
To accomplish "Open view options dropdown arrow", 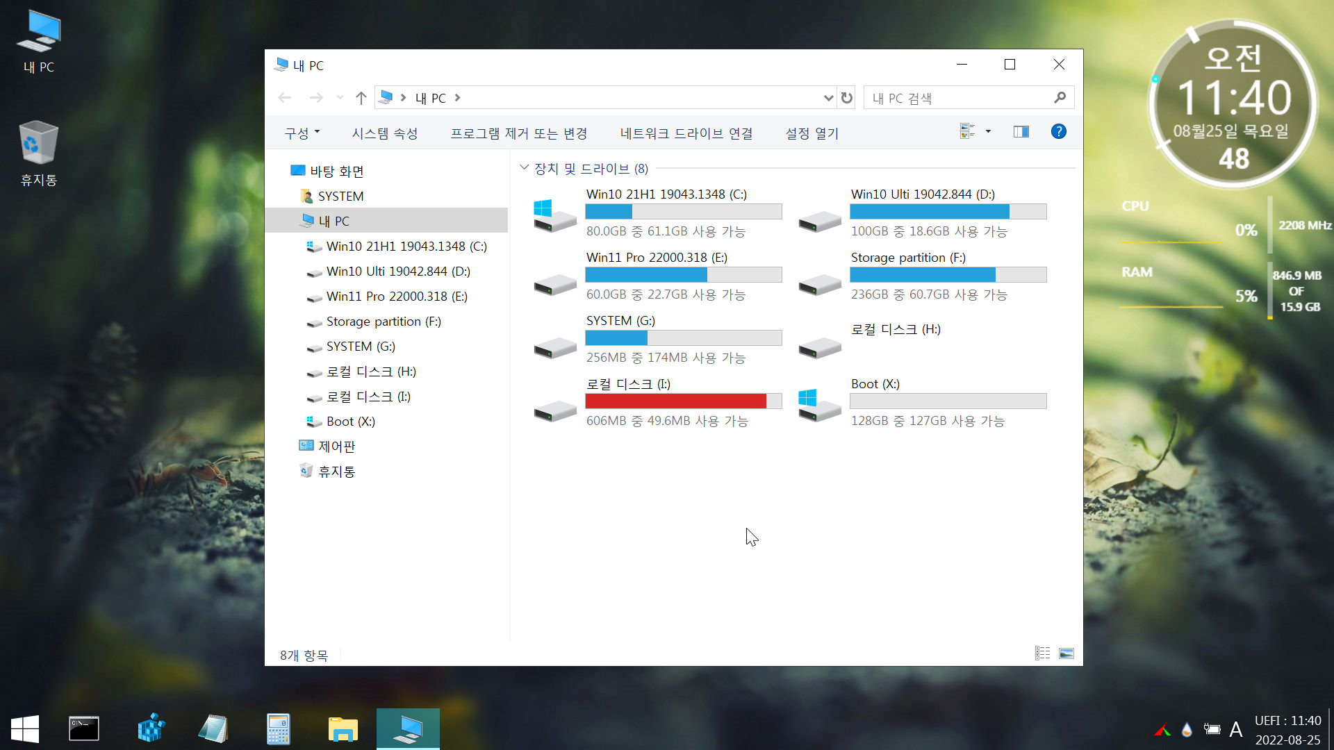I will 988,131.
